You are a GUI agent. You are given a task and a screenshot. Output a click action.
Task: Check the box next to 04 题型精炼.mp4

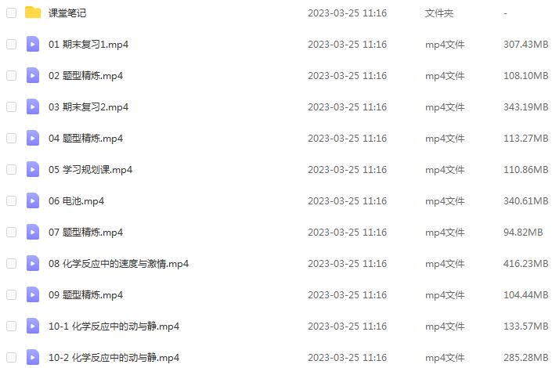pyautogui.click(x=11, y=139)
